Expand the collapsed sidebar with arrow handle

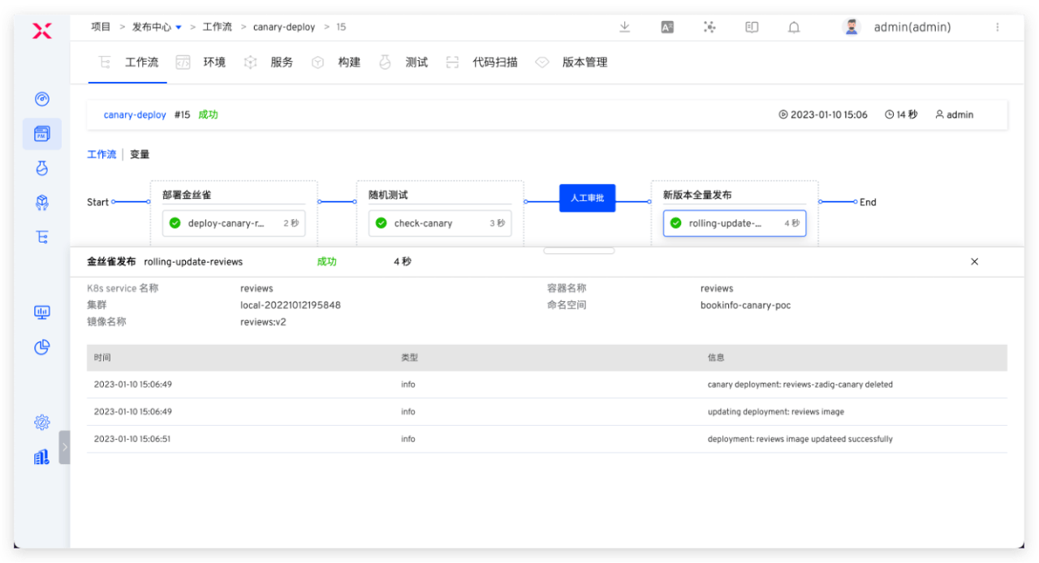click(64, 447)
